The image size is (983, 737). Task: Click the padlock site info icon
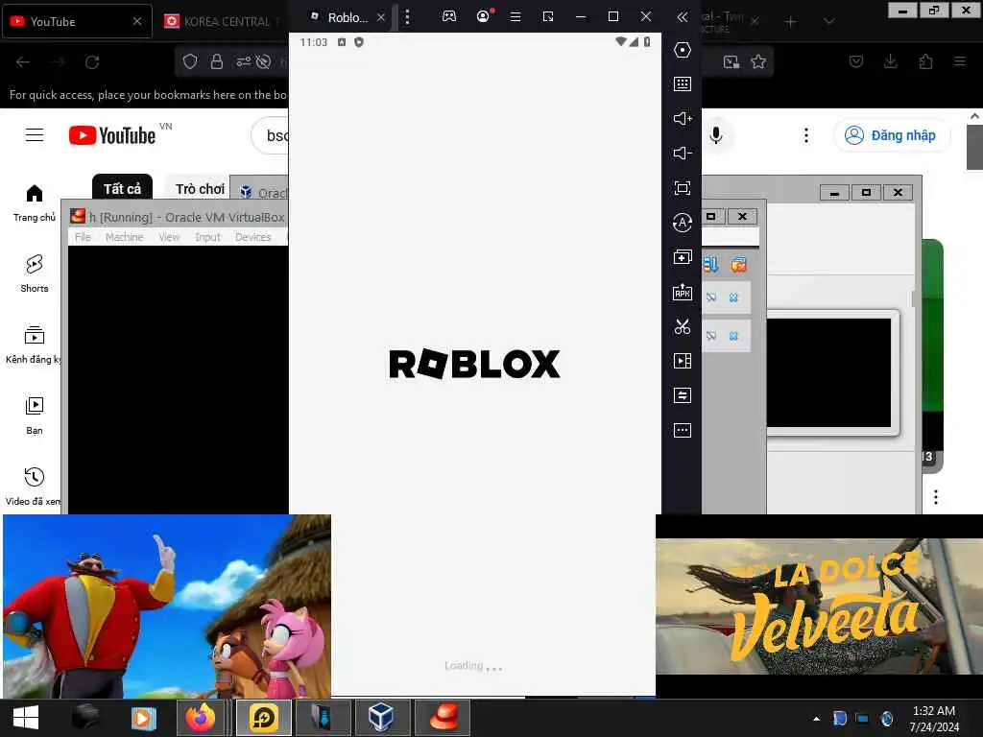coord(217,61)
